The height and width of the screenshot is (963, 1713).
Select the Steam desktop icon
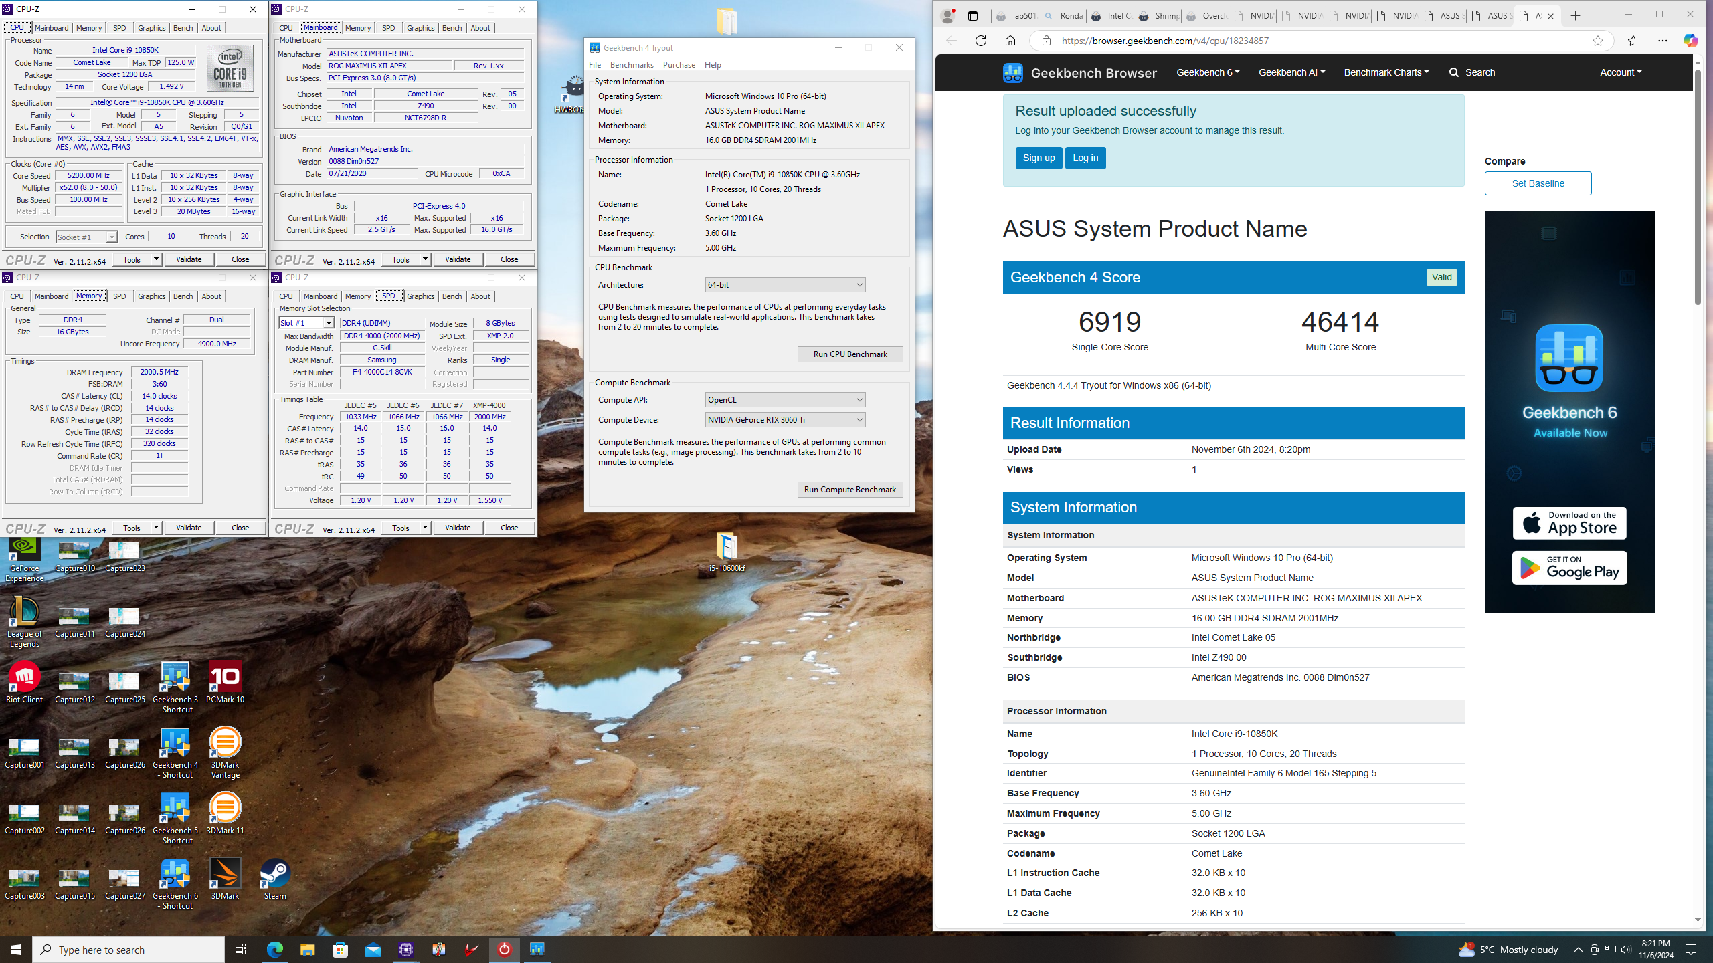pos(275,879)
